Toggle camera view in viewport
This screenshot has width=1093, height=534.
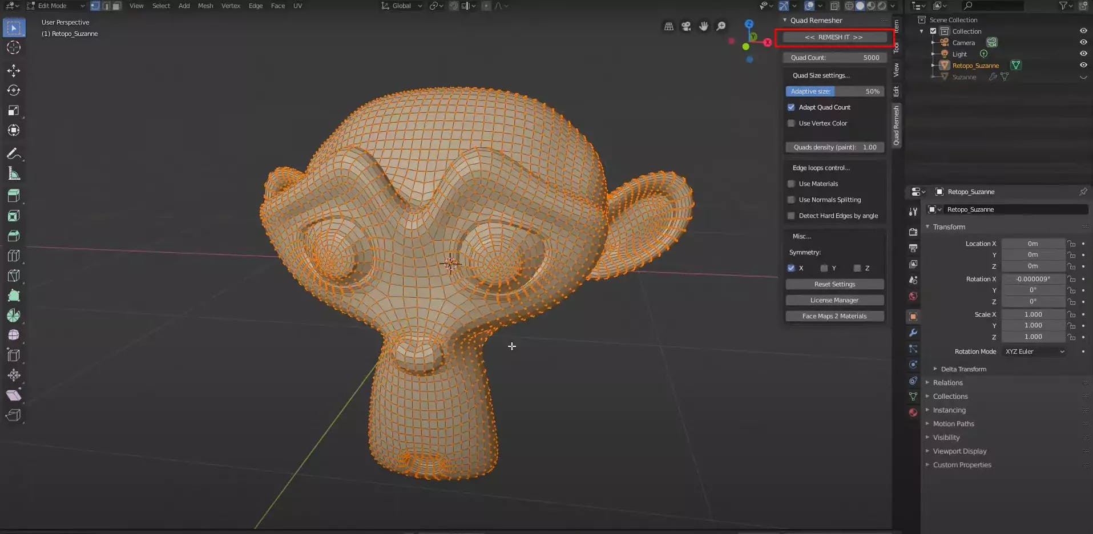pyautogui.click(x=686, y=26)
